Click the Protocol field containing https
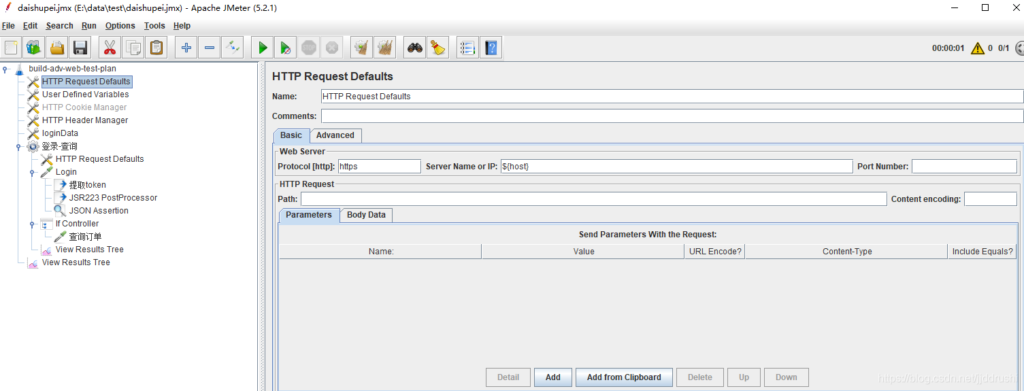The width and height of the screenshot is (1024, 391). 379,167
